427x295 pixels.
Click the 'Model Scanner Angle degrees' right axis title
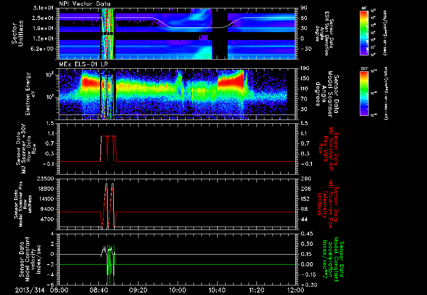(327, 94)
